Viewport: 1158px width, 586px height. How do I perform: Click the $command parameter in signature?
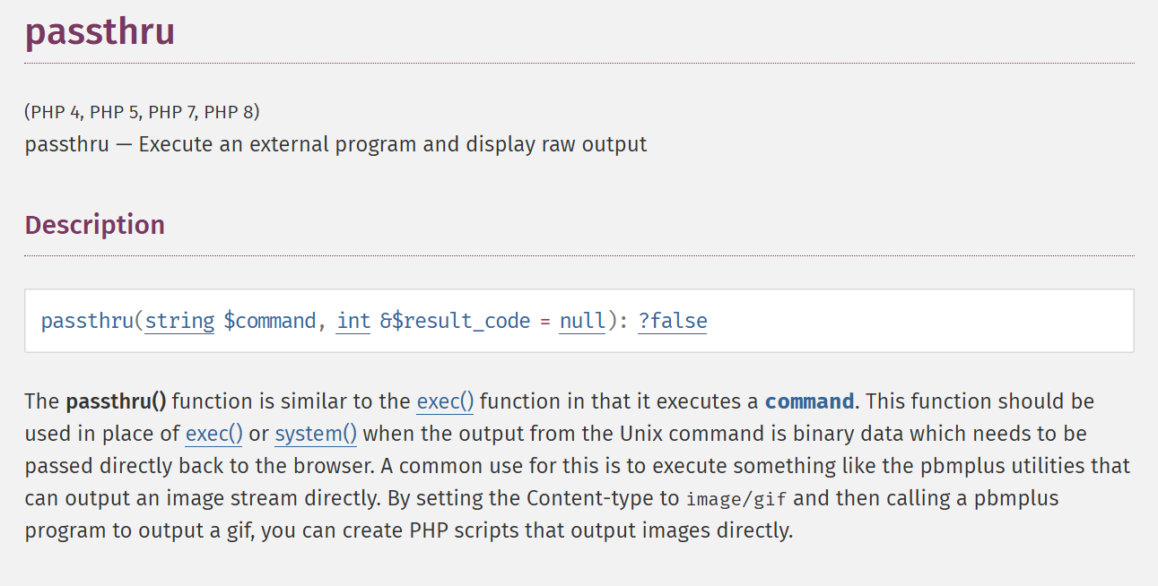269,321
